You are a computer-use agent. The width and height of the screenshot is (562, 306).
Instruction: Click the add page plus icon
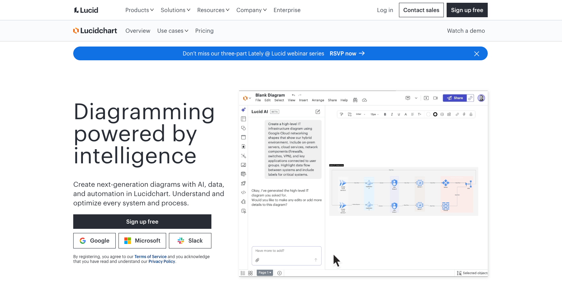click(279, 273)
